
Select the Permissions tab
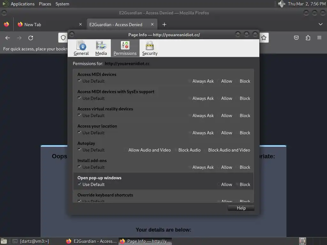125,48
